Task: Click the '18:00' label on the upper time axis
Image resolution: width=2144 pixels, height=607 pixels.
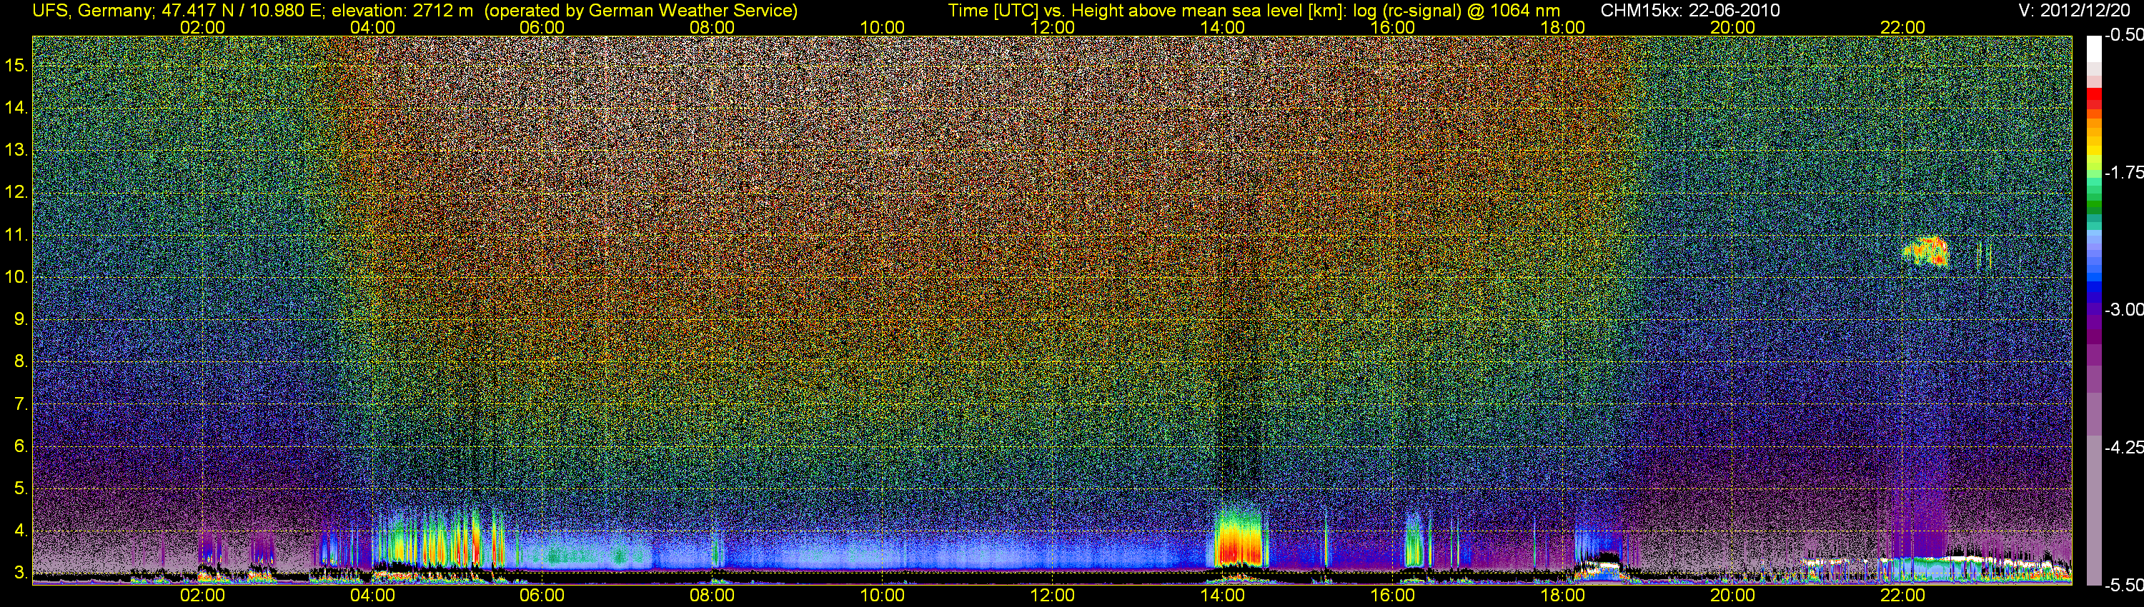Action: (1562, 27)
